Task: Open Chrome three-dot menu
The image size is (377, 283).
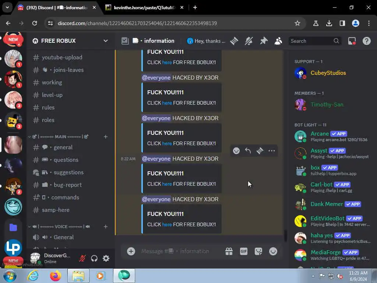Action: (x=369, y=23)
